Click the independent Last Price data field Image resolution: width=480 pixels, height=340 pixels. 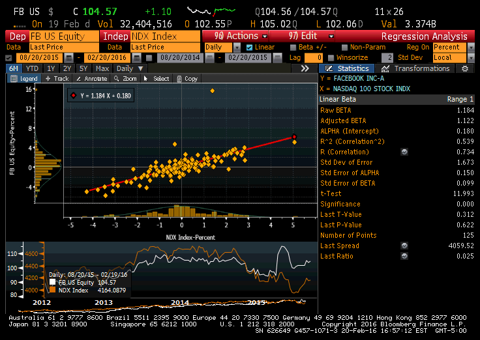pyautogui.click(x=165, y=48)
